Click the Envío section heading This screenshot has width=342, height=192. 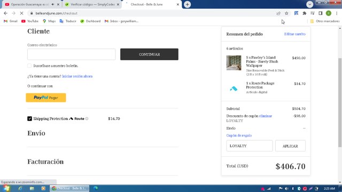(x=36, y=133)
